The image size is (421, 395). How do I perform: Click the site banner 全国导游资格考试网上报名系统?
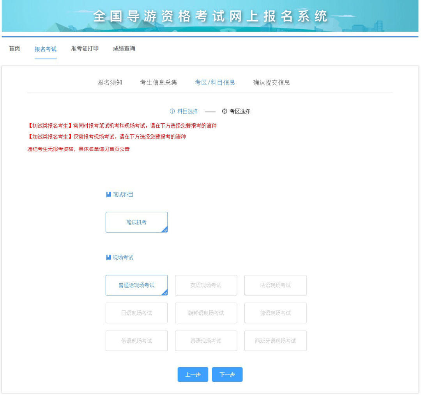(210, 16)
